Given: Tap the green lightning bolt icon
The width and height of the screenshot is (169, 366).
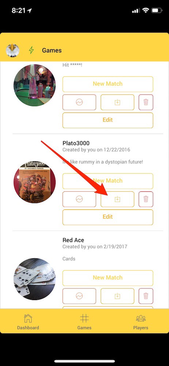Looking at the screenshot, I should [x=31, y=50].
